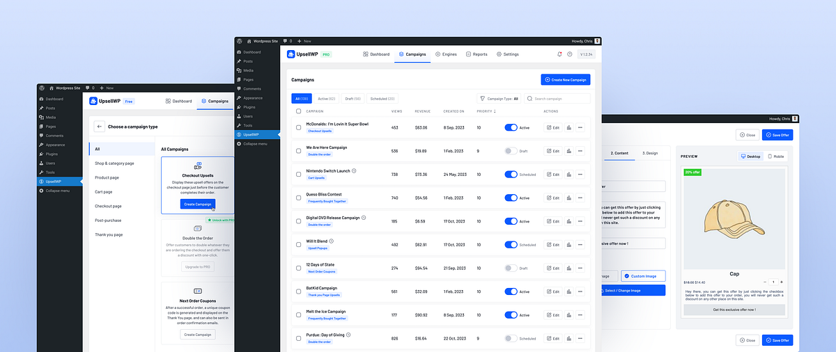Click the clock icon next to Will It Blend
The height and width of the screenshot is (352, 836).
[332, 241]
